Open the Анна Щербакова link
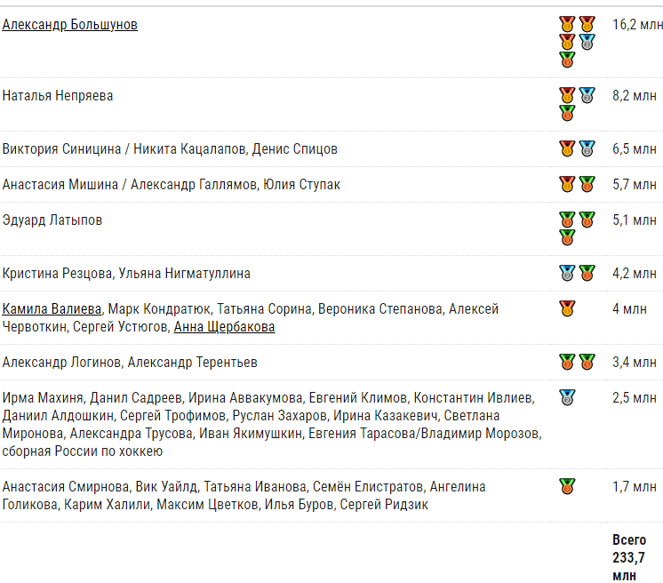 coord(225,327)
